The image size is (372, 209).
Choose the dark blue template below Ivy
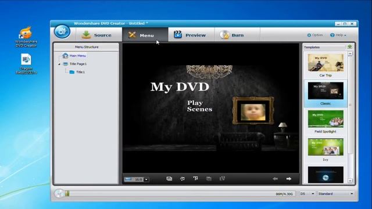pos(325,175)
